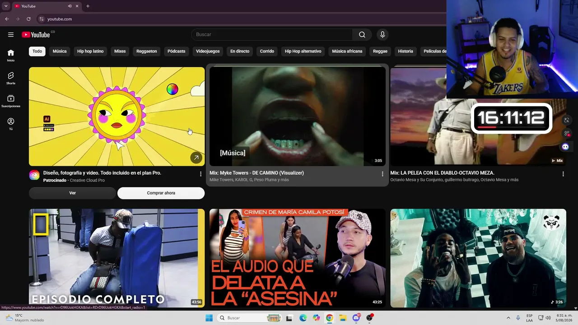Open Shorts from the sidebar
The height and width of the screenshot is (325, 578).
[x=11, y=79]
